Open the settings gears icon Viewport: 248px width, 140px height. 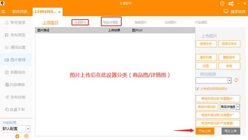(x=231, y=3)
